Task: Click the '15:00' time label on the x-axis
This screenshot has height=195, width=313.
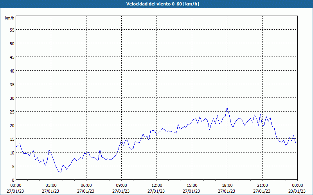Action: click(192, 186)
